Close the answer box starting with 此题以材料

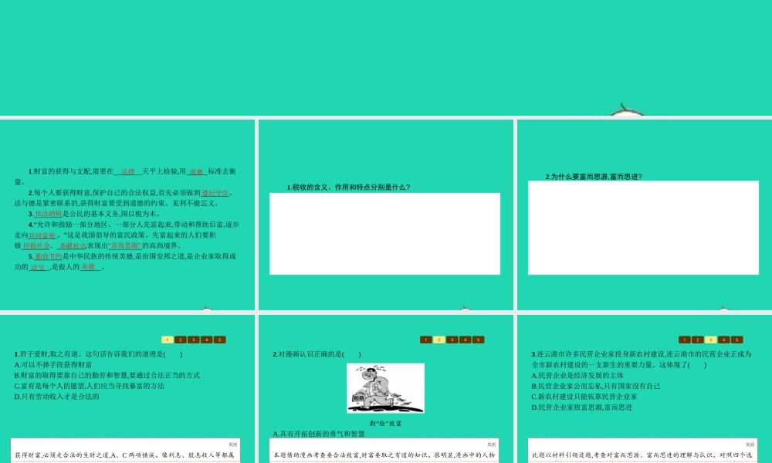click(750, 444)
